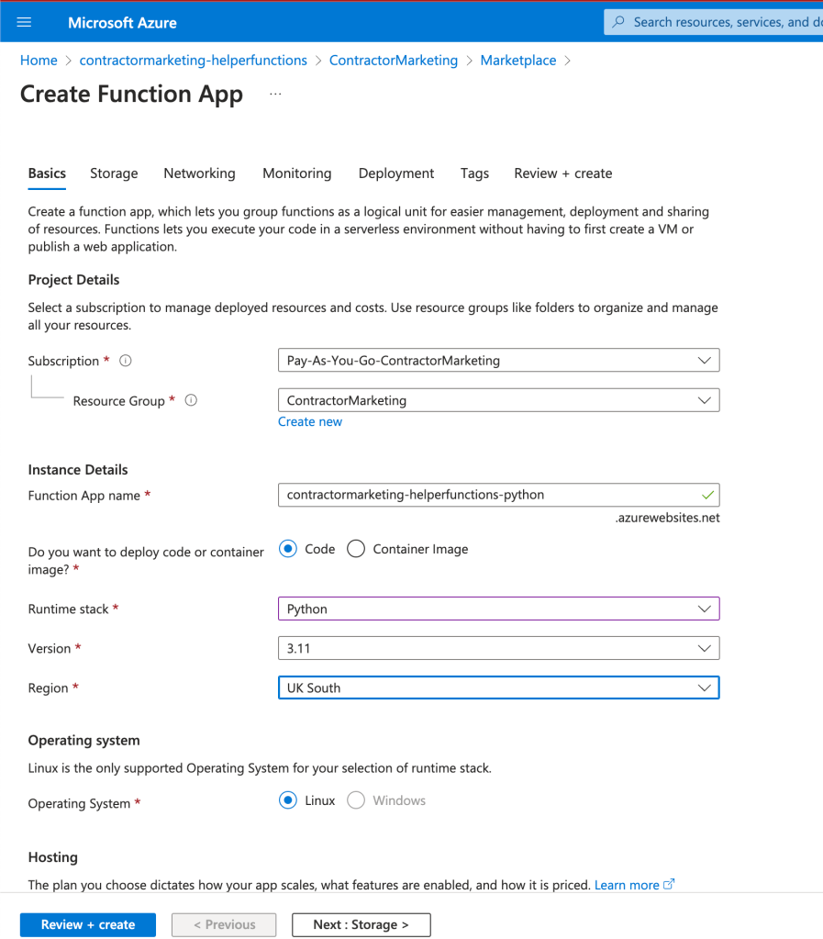
Task: Select the Container Image radio option
Action: 356,549
